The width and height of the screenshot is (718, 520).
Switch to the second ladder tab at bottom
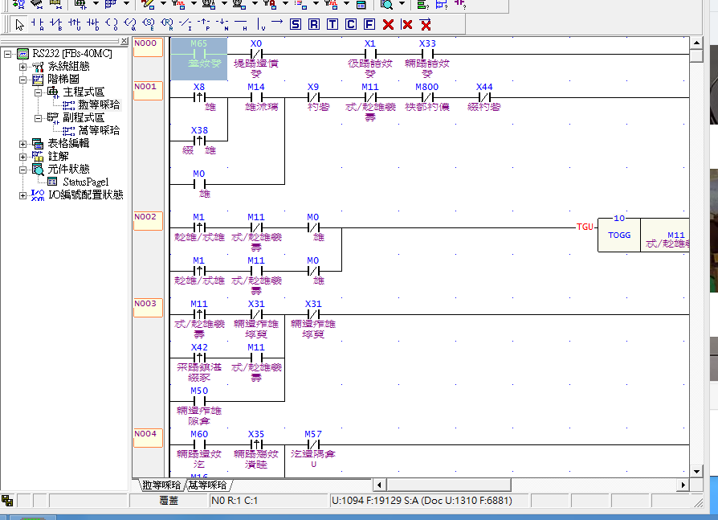[x=209, y=485]
